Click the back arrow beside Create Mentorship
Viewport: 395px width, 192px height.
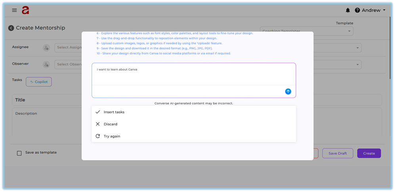click(x=11, y=28)
